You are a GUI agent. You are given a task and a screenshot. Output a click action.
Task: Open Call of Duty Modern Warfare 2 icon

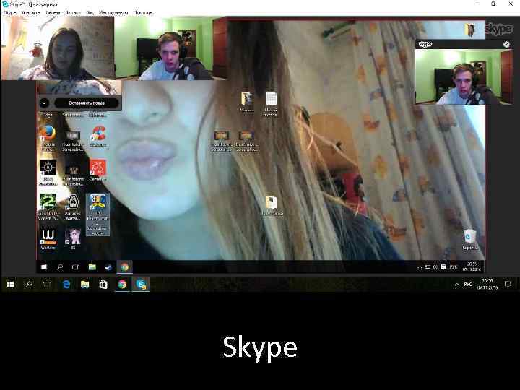48,207
